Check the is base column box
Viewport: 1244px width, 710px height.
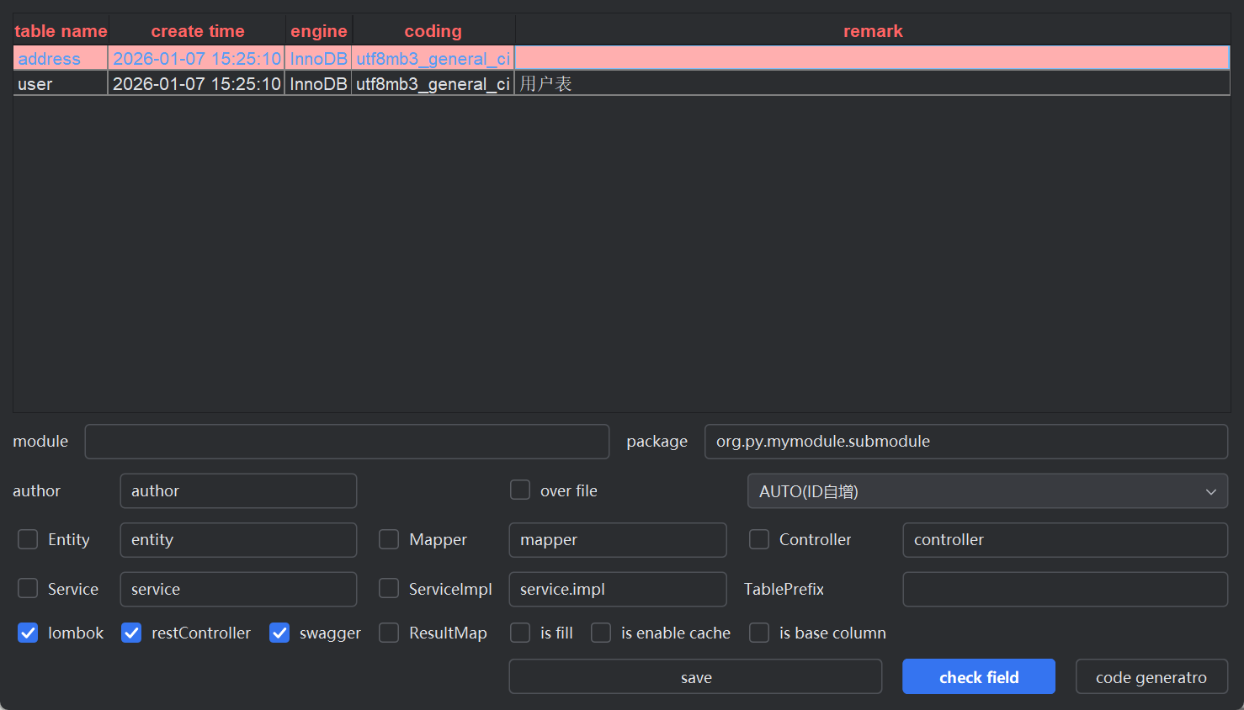(759, 633)
